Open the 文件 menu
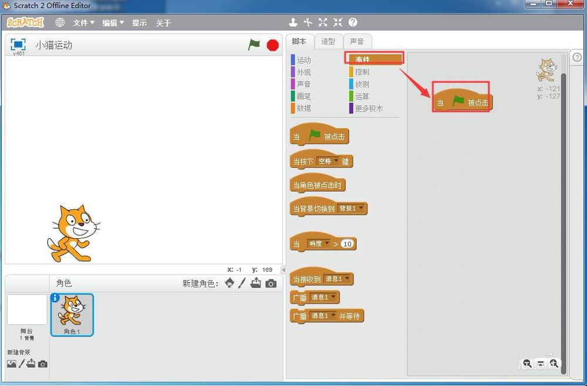The height and width of the screenshot is (386, 587). pos(83,22)
